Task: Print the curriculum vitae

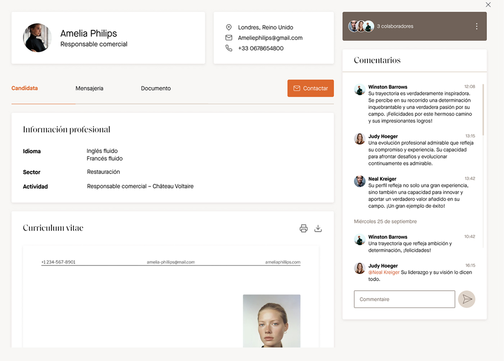Action: 303,228
